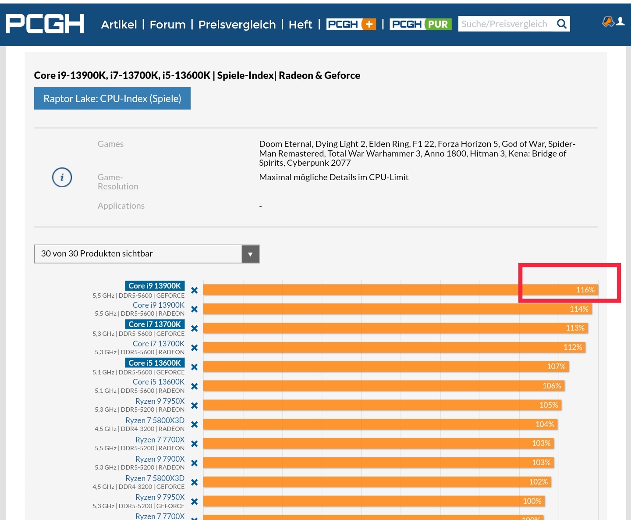Remove the Core i7 13700K RADEON row

point(195,348)
